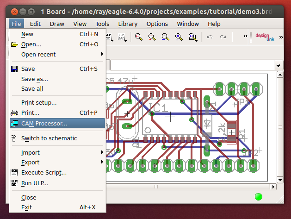Choose Save as... from the File menu
This screenshot has height=219, width=291.
(57, 79)
